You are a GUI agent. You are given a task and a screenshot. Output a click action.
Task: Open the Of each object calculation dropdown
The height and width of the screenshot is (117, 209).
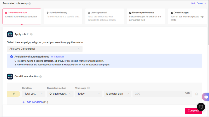coord(60,94)
